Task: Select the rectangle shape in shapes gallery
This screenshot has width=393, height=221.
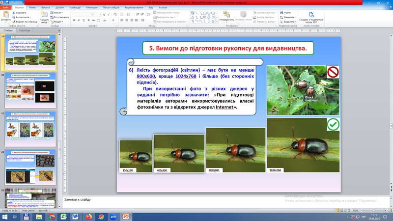Action: click(x=205, y=13)
